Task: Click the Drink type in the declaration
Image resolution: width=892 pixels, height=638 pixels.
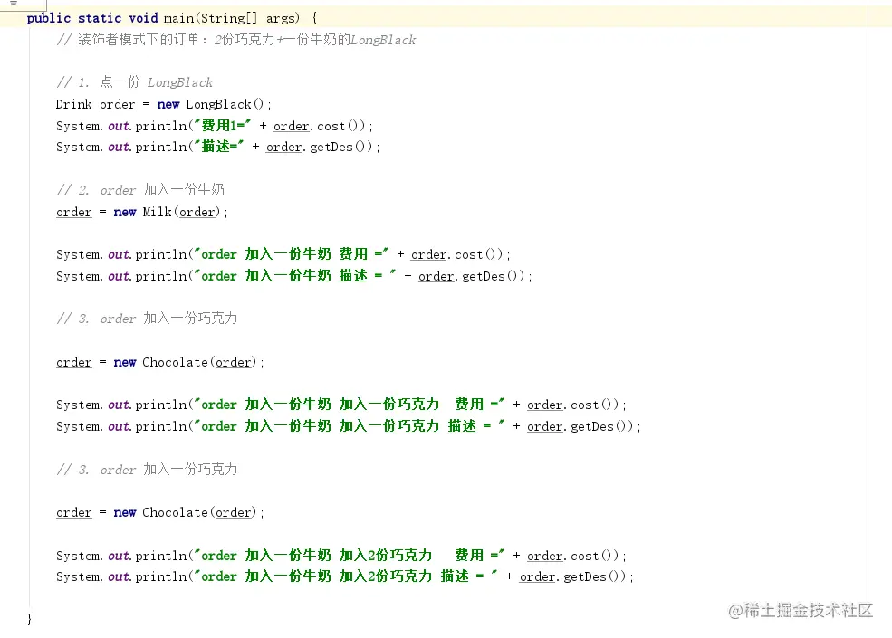Action: click(74, 104)
